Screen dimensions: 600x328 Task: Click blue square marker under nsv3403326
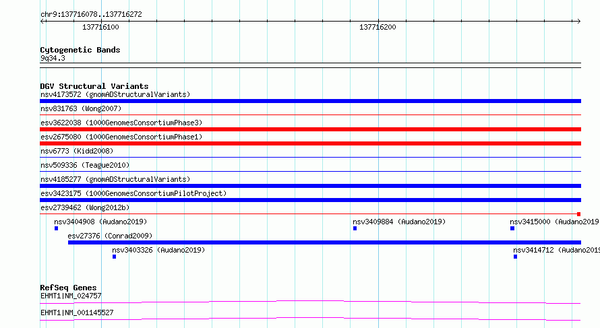[115, 257]
